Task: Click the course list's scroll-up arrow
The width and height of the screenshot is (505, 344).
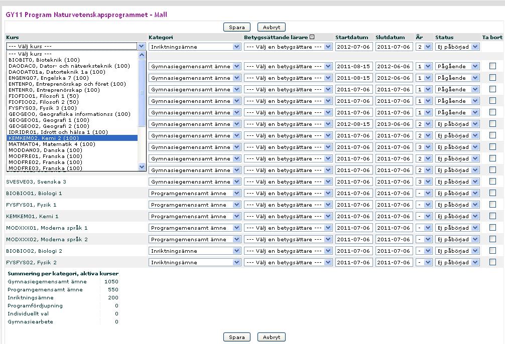Action: pos(142,55)
